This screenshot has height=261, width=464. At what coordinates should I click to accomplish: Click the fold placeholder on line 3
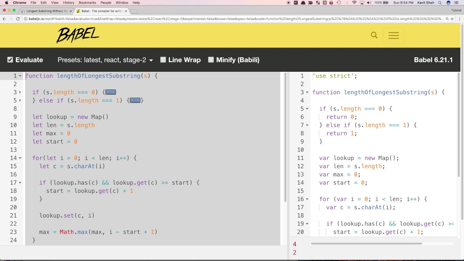pyautogui.click(x=111, y=92)
